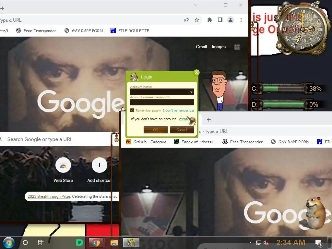Open profile avatar in top Chrome toolbar
The image size is (332, 249).
(231, 20)
